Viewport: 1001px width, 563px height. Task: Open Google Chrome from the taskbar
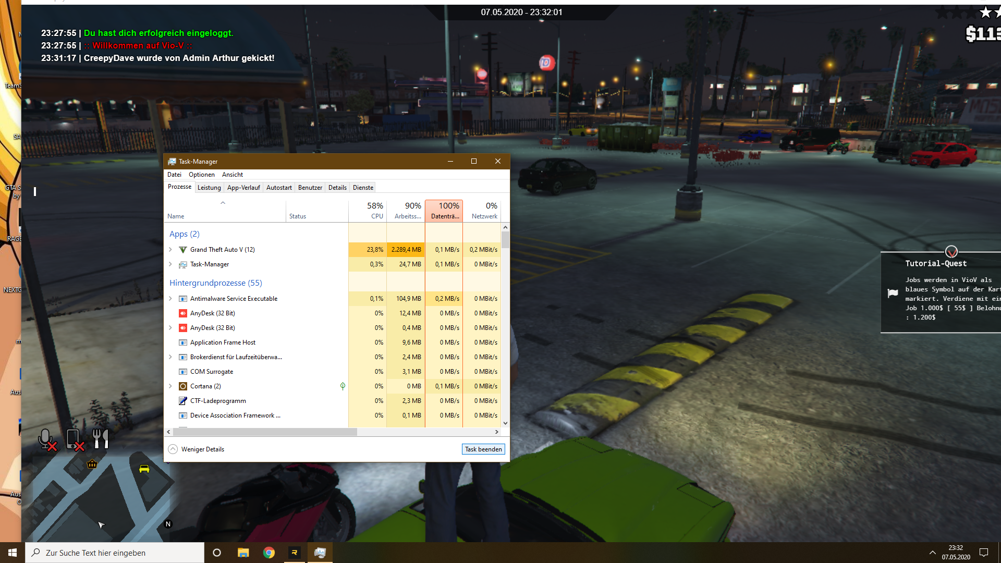tap(269, 552)
